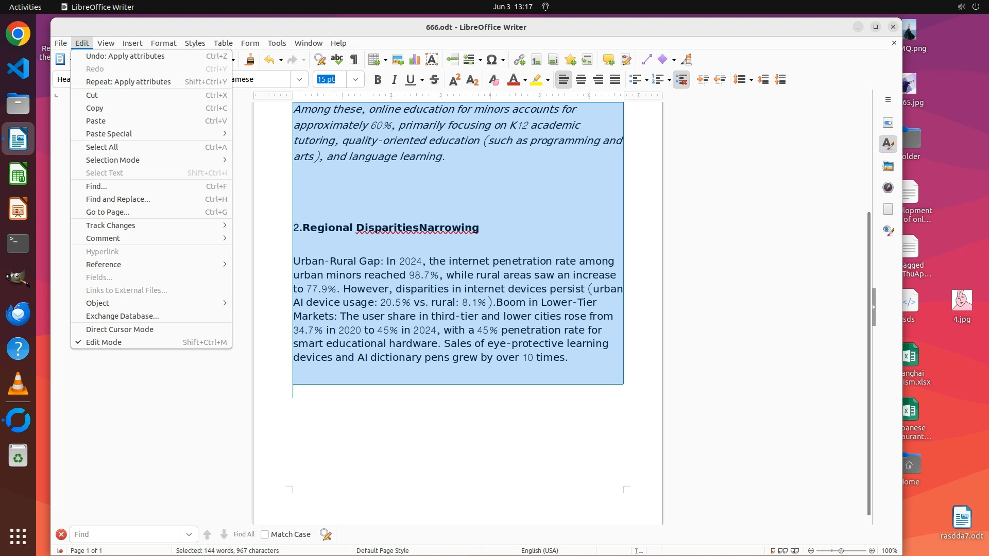Screen dimensions: 989x556
Task: Click the Find All button
Action: click(244, 534)
